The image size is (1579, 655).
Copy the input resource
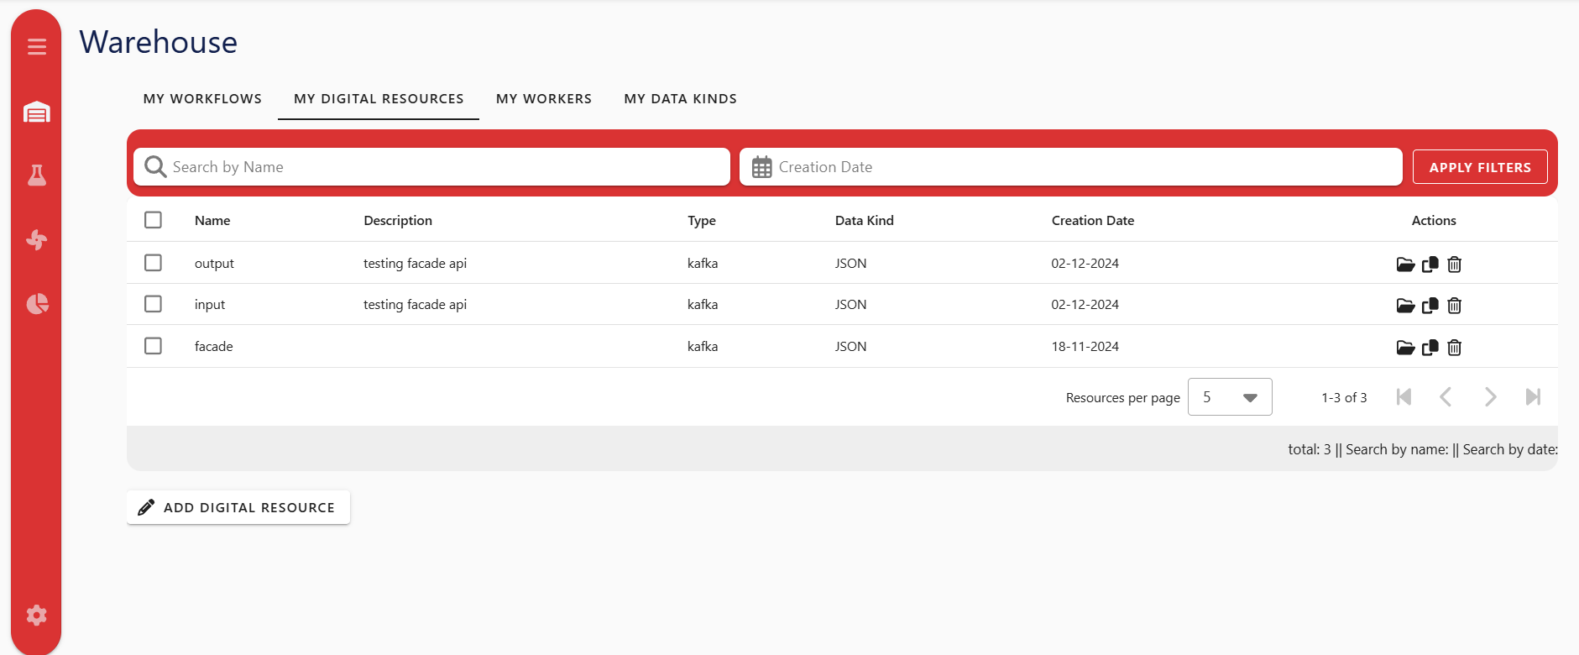(x=1430, y=306)
